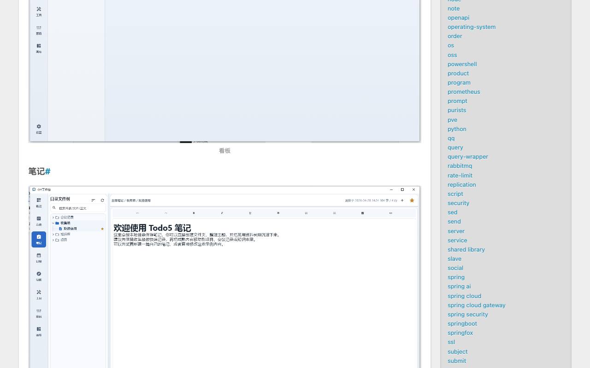
Task: Open the 'oss' tag link
Action: 452,55
